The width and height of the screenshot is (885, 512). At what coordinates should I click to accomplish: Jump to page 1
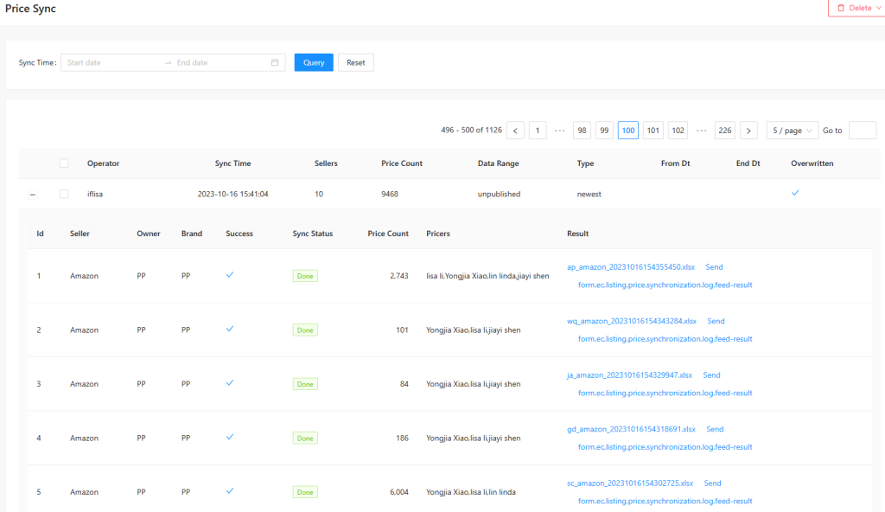coord(538,131)
